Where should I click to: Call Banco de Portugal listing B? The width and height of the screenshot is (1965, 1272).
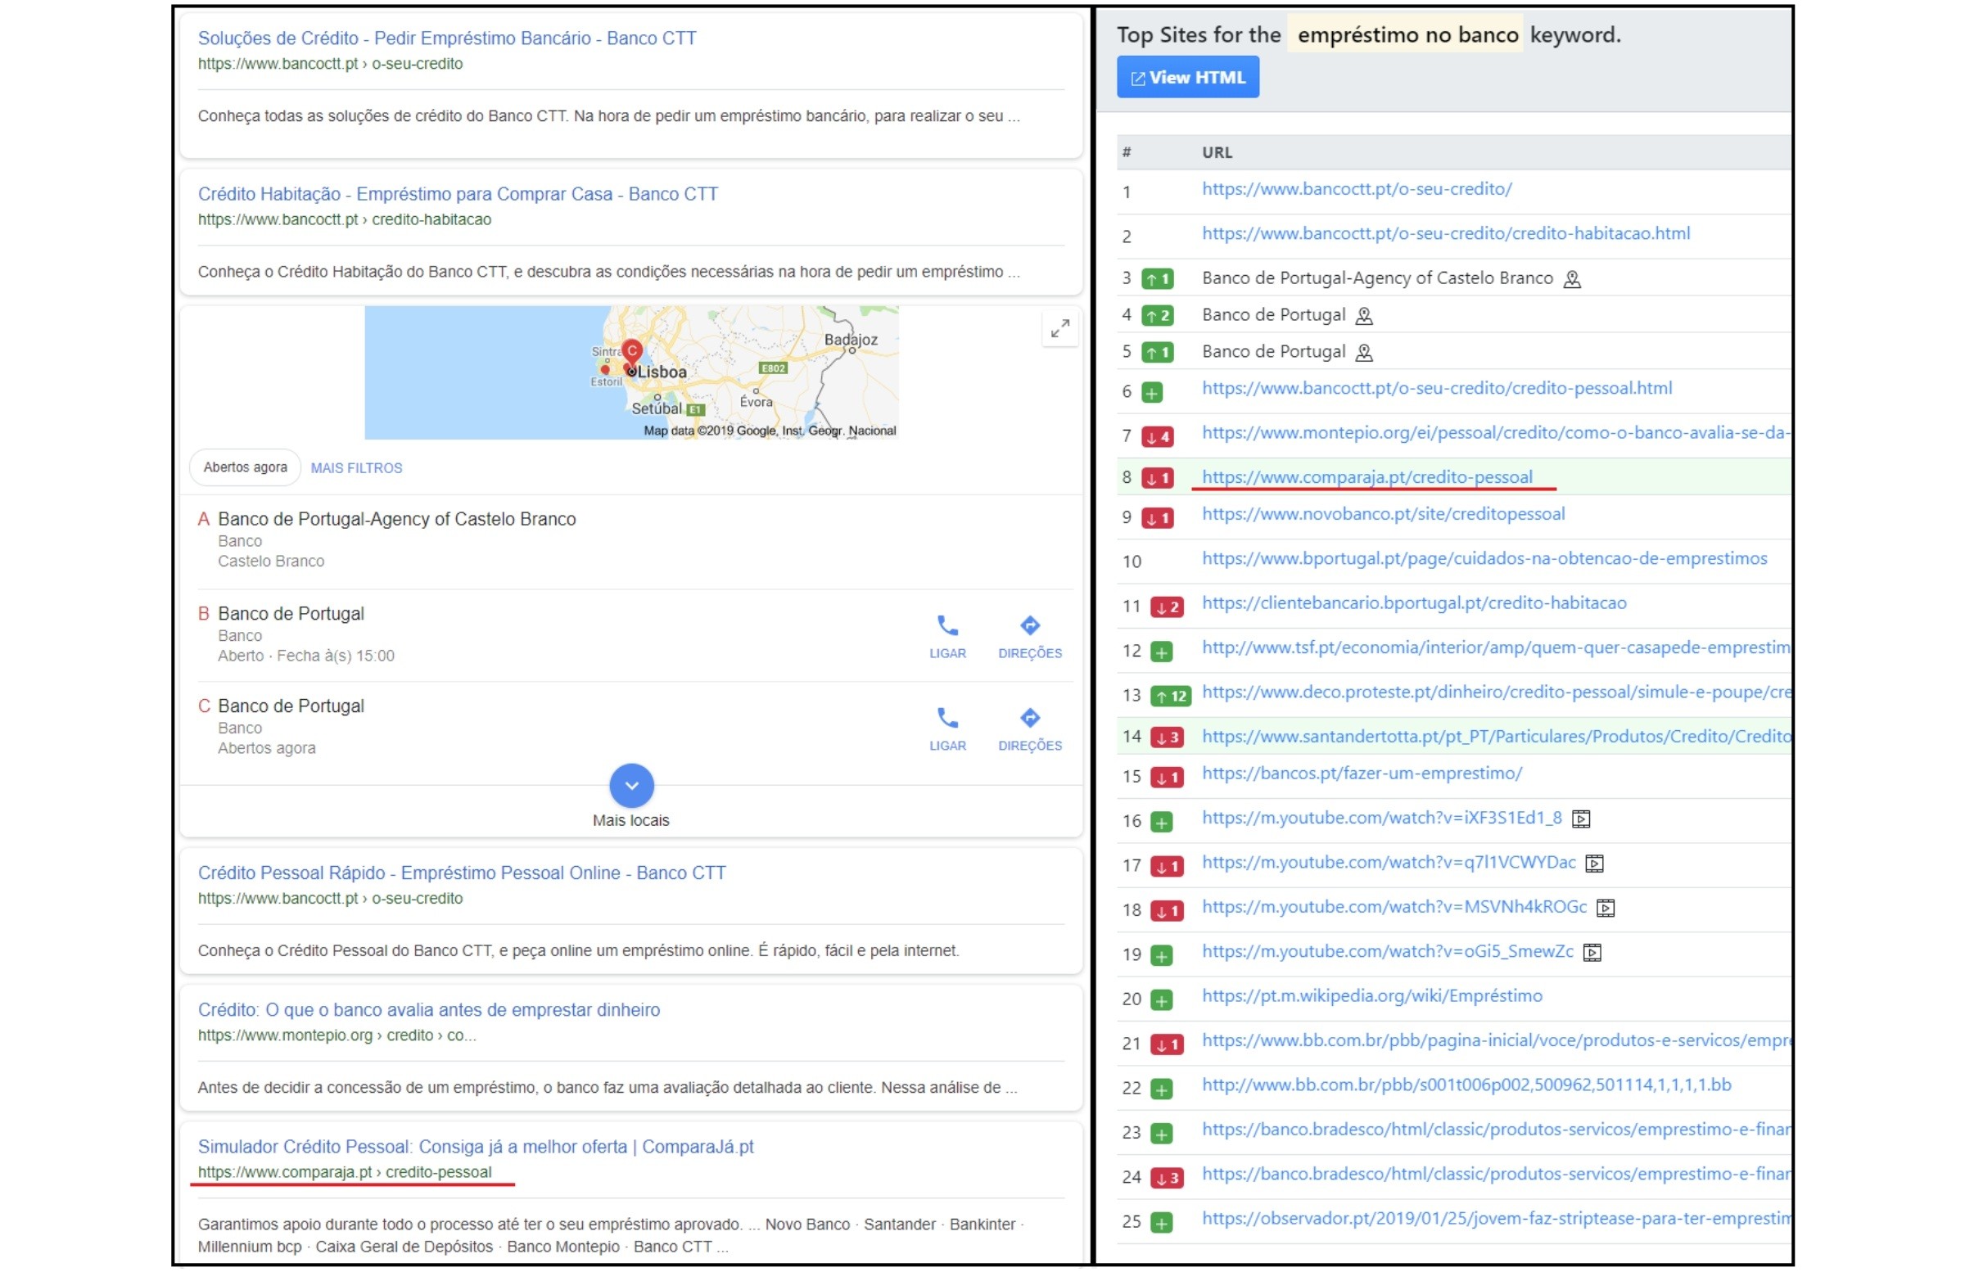point(947,637)
